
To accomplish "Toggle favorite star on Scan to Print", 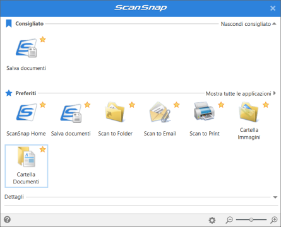I will pos(221,105).
